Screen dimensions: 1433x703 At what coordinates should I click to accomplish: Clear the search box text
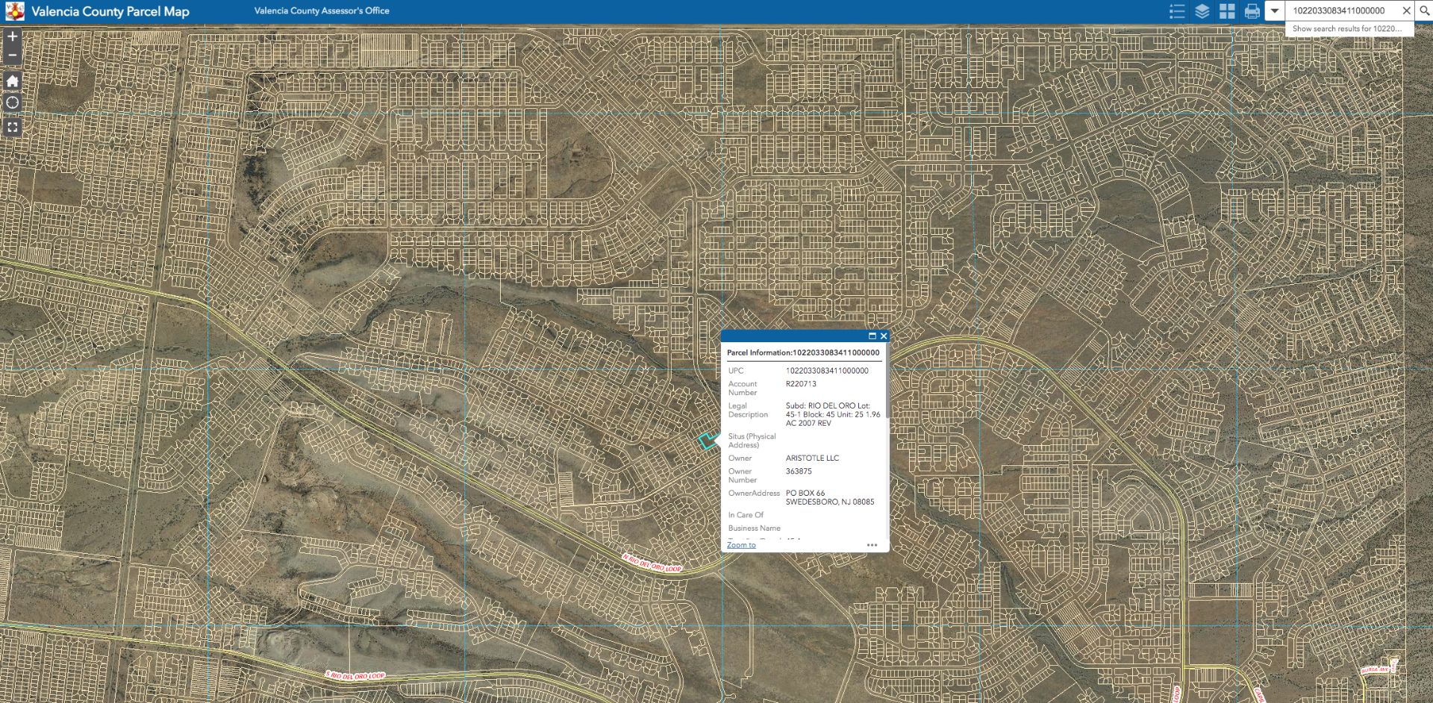(1406, 10)
